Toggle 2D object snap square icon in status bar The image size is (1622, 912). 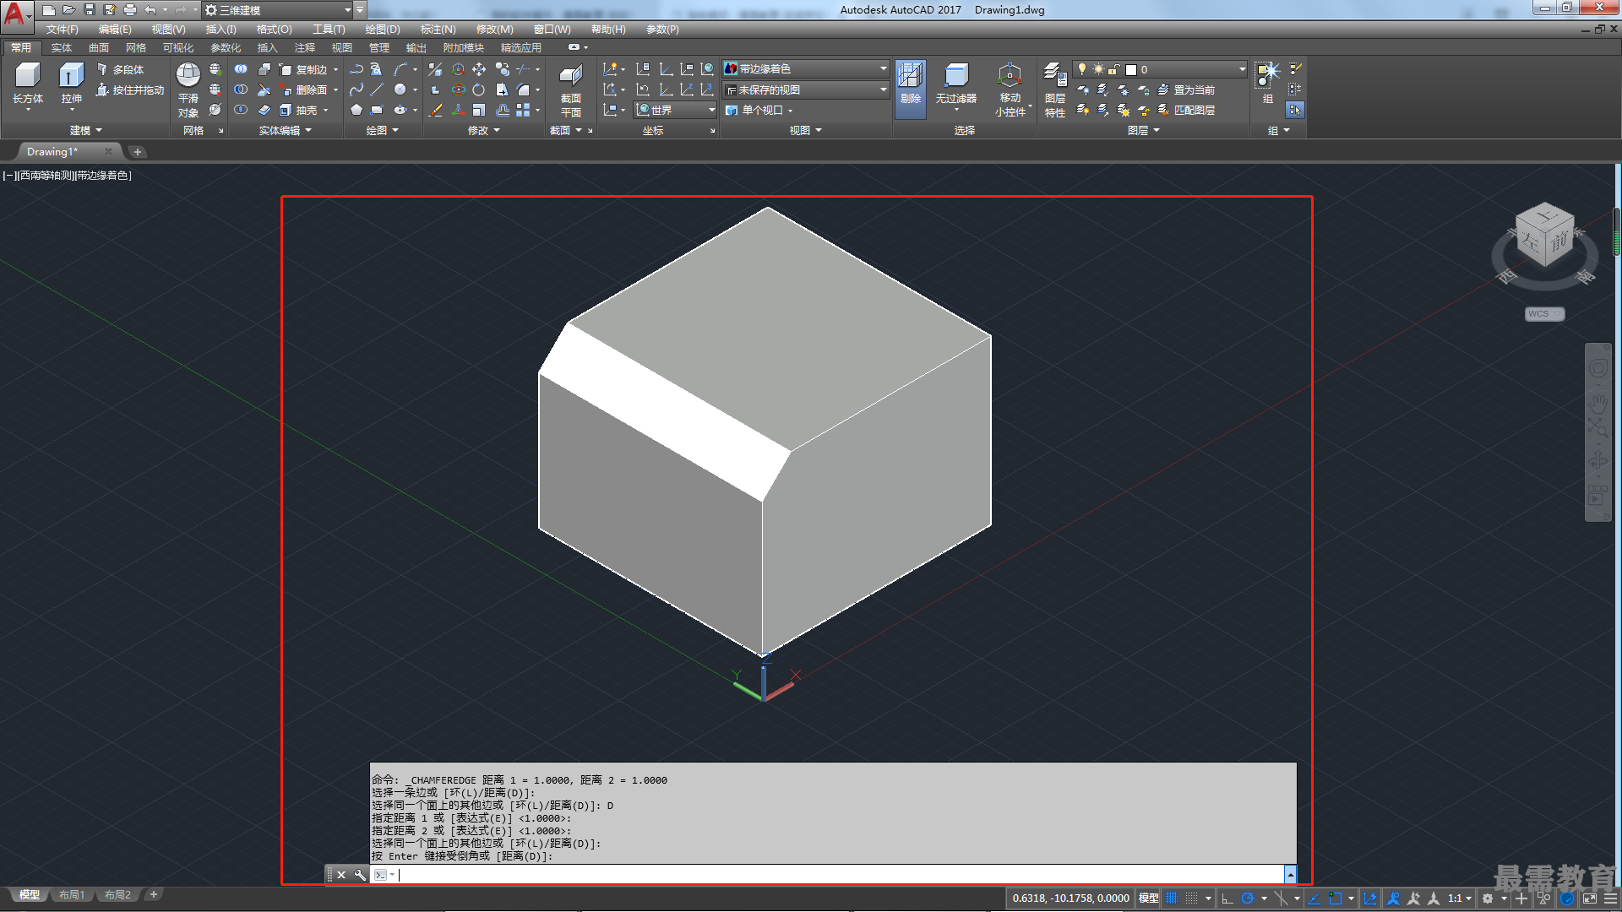(1336, 898)
